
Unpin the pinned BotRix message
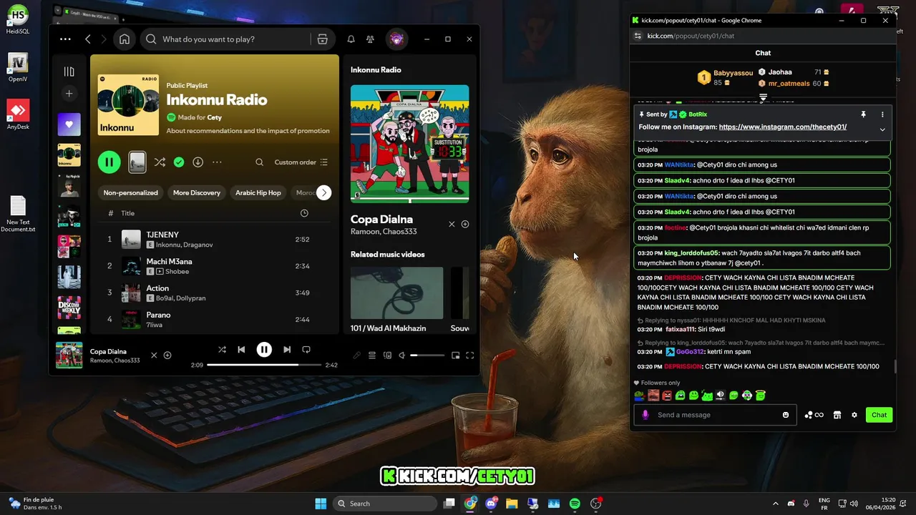coord(863,114)
